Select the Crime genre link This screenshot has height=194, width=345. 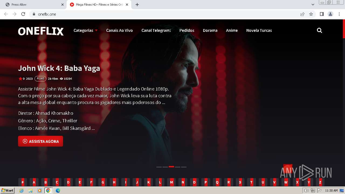click(x=54, y=121)
